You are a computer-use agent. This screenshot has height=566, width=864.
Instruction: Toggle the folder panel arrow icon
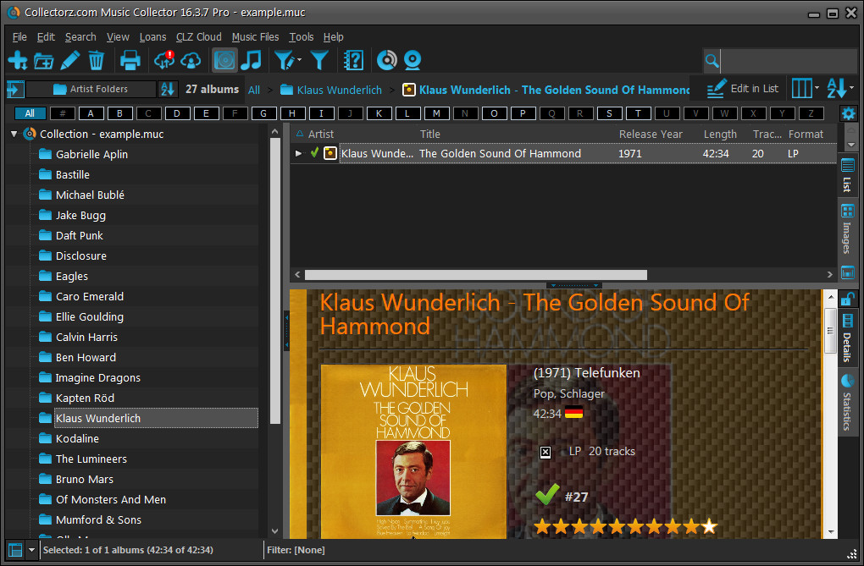coord(15,89)
